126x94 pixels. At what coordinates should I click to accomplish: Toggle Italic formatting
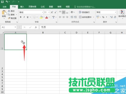point(24,17)
